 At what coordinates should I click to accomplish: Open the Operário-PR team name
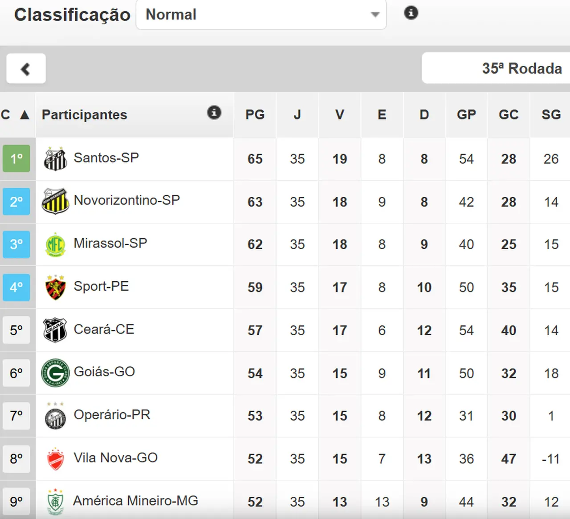tap(112, 415)
